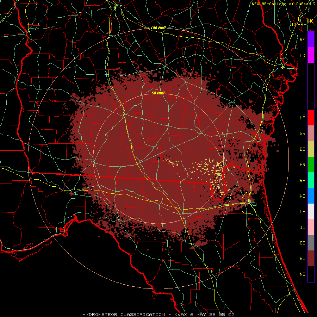Click the 'DS' legend label

302,212
